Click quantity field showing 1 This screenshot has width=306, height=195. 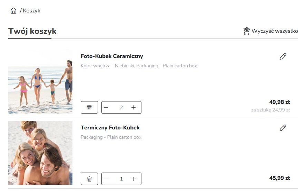[x=121, y=179]
